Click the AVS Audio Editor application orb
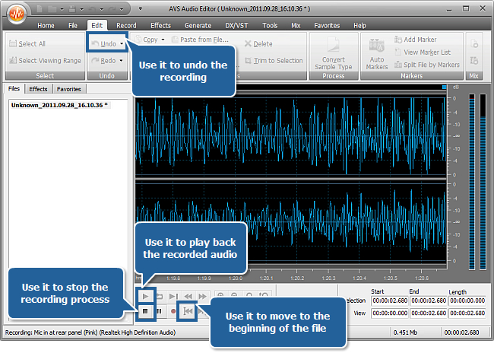 17,14
